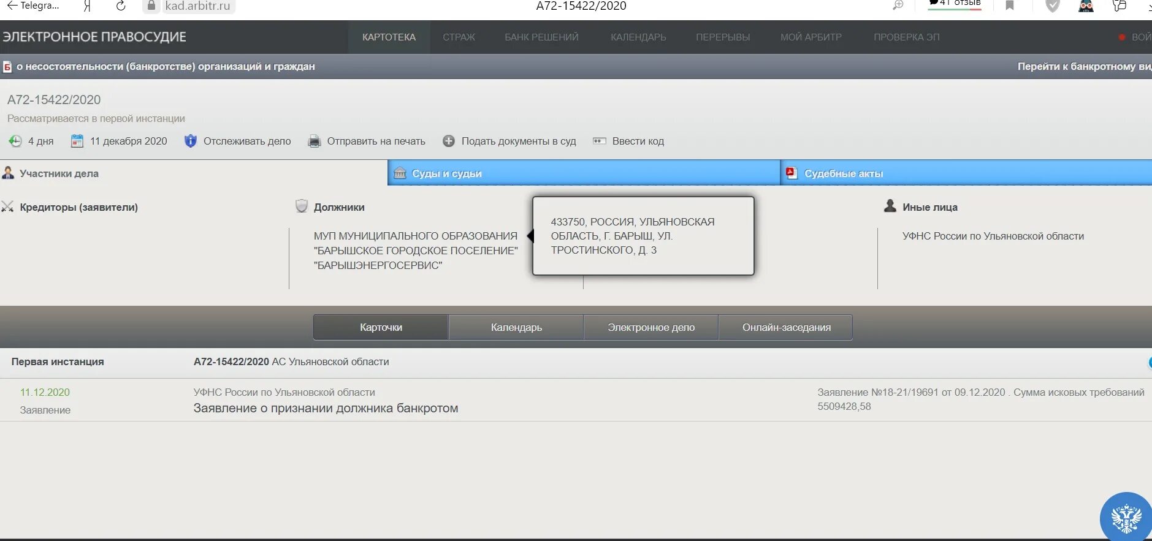Viewport: 1152px width, 541px height.
Task: Click the red bankruptcy category icon
Action: click(7, 67)
